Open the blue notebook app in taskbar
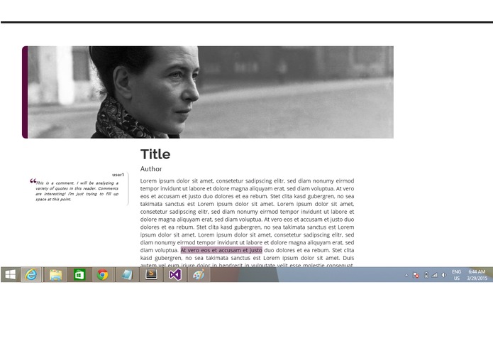The height and width of the screenshot is (351, 493). click(127, 274)
